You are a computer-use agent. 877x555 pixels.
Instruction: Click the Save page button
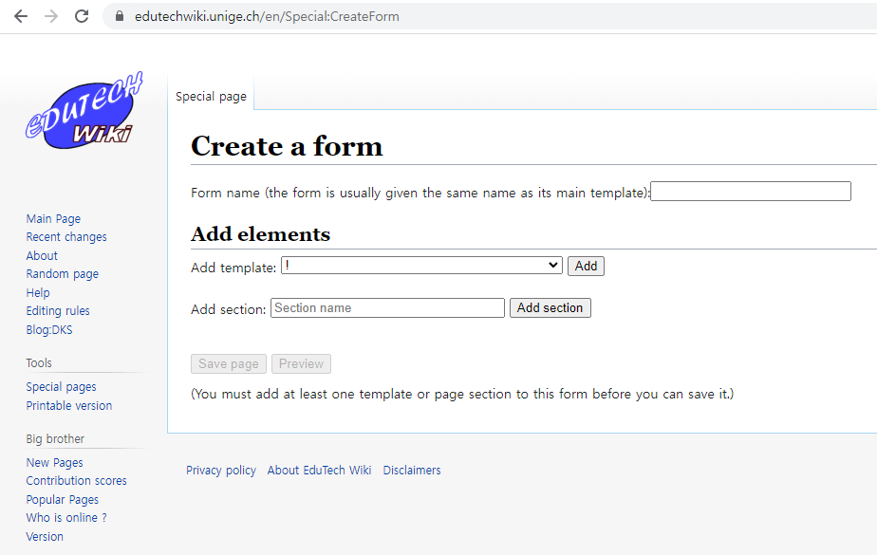click(x=228, y=364)
